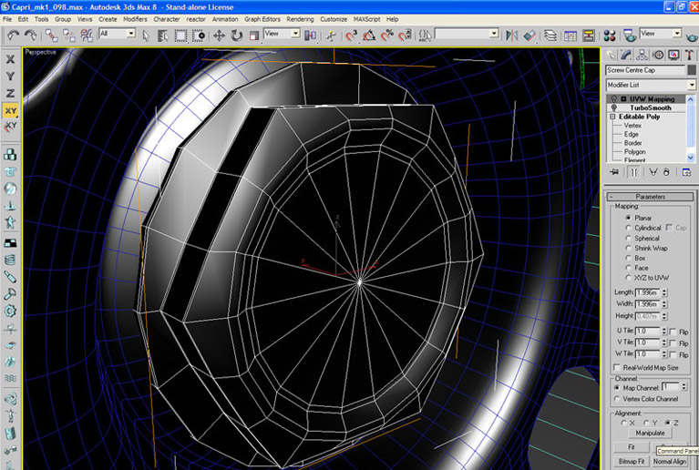Restrict axis to X in left toolbar

coord(10,59)
